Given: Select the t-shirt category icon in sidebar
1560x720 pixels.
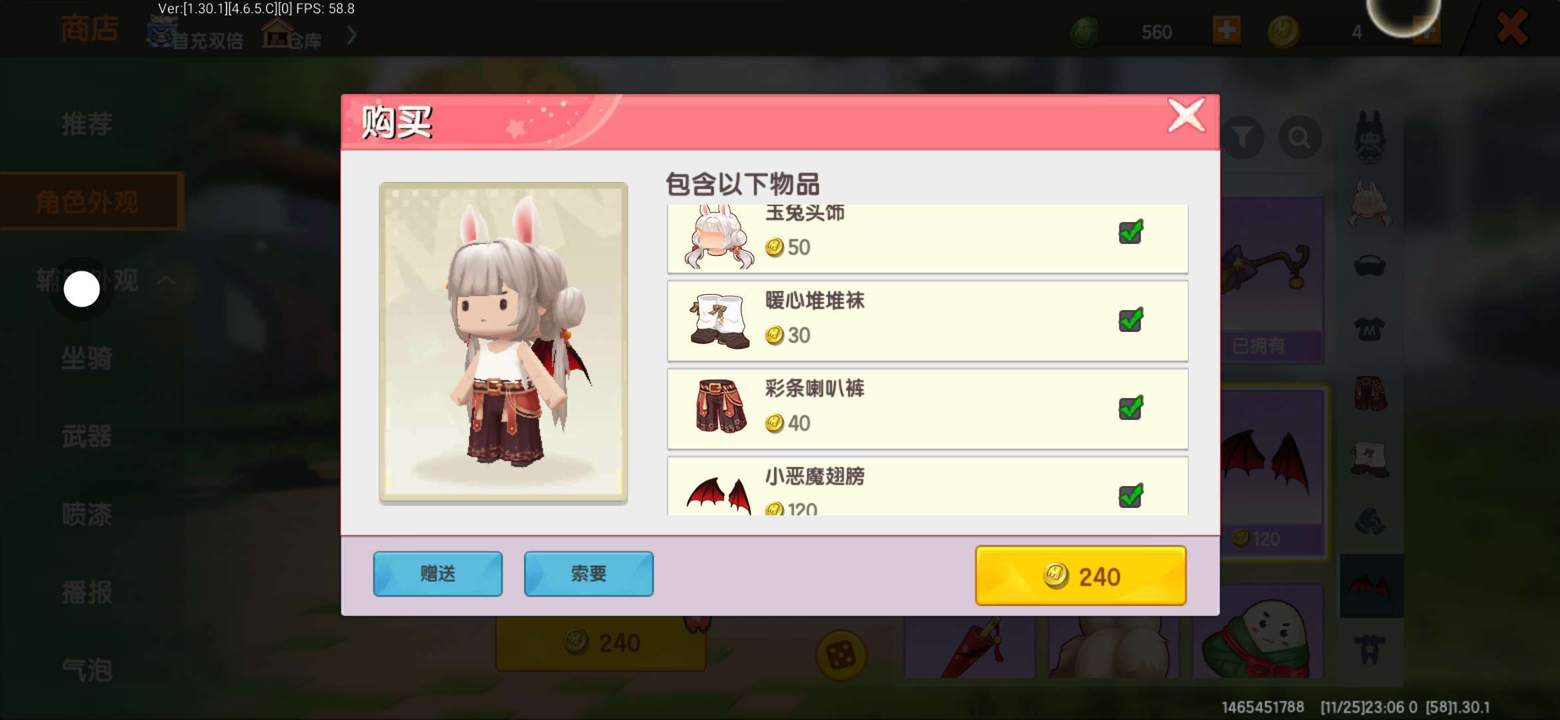Looking at the screenshot, I should pos(1370,329).
